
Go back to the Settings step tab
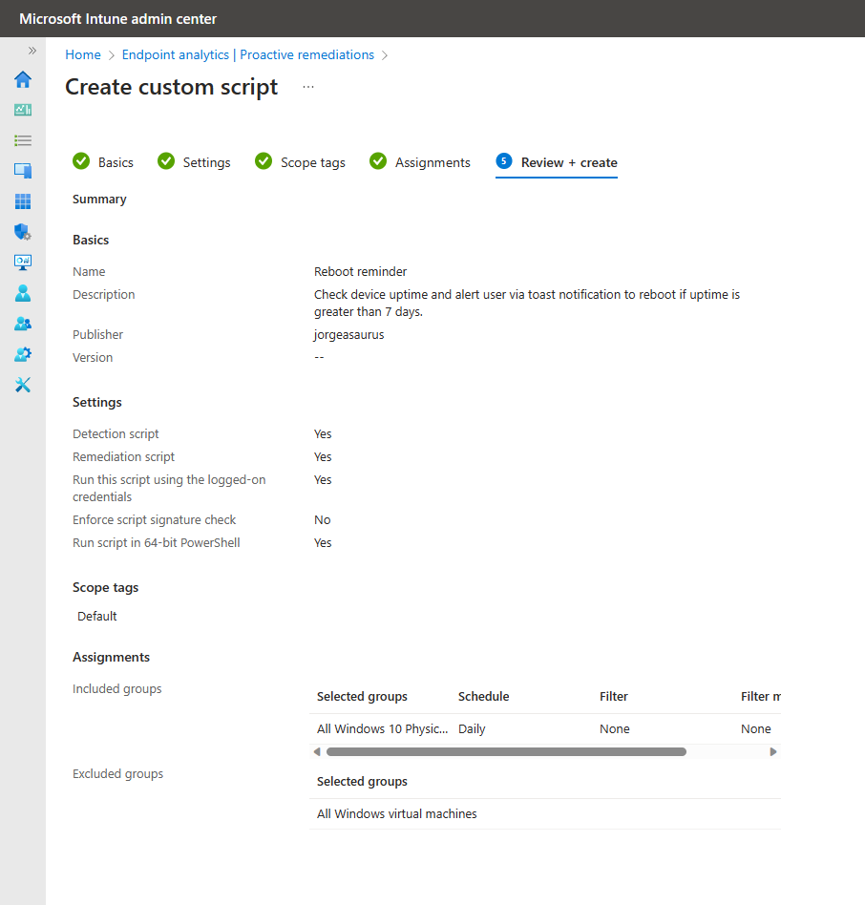[x=195, y=162]
